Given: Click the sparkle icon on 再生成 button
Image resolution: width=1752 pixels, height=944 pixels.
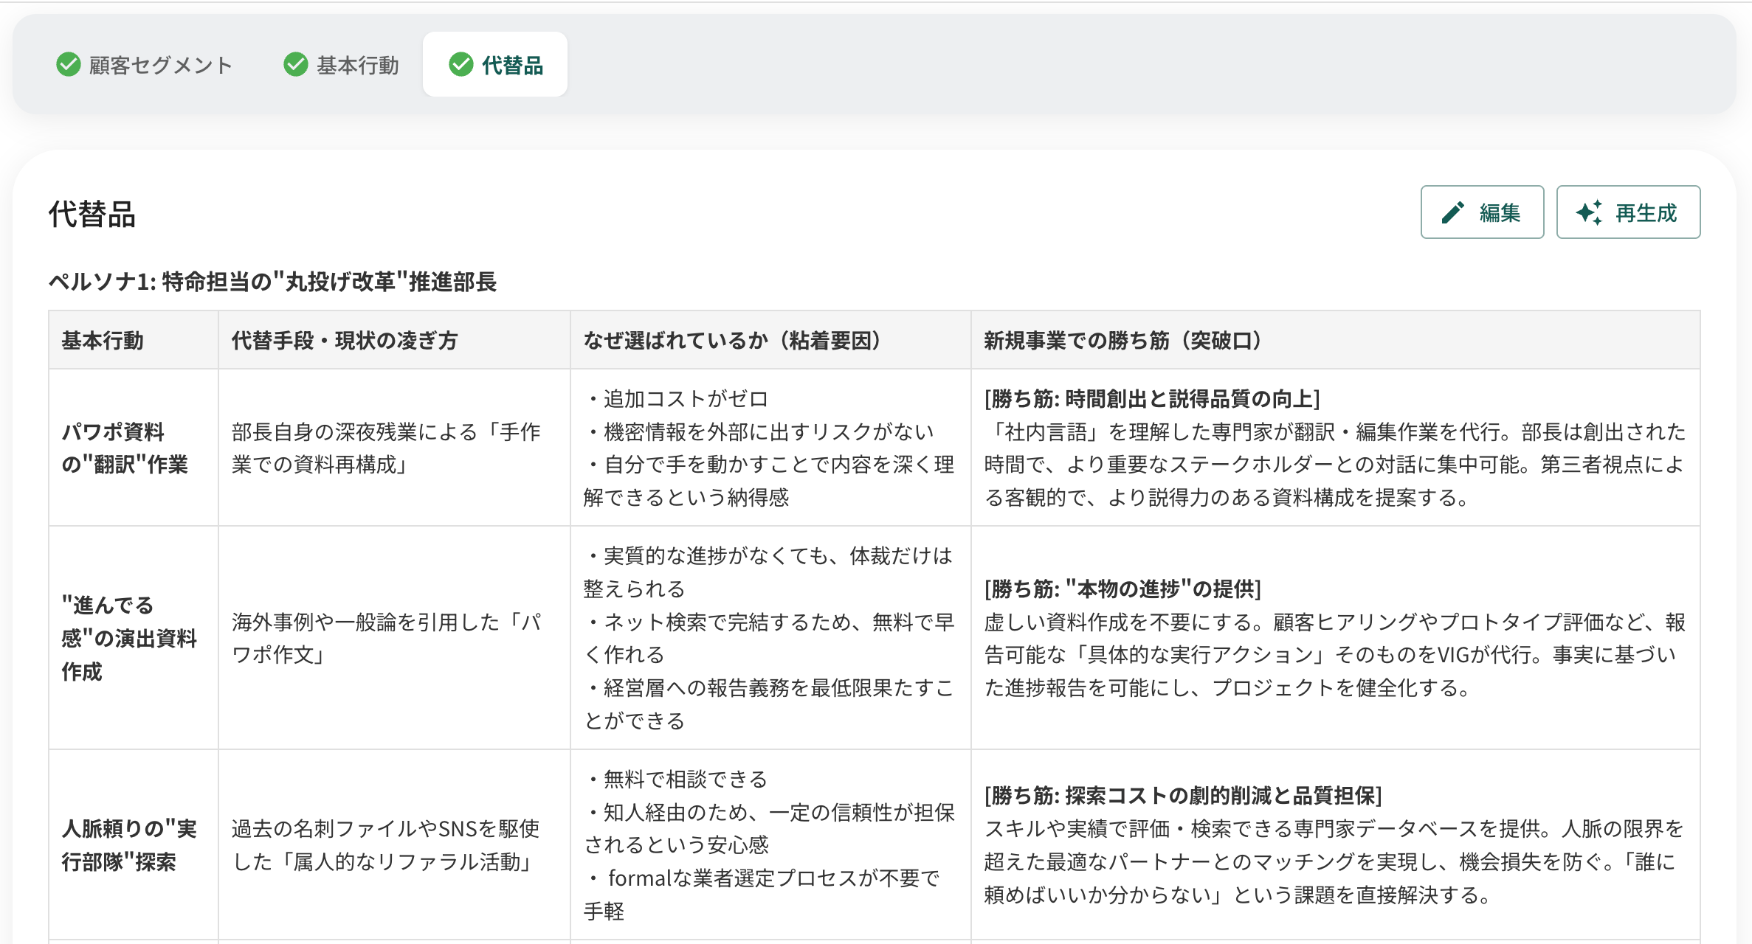Looking at the screenshot, I should coord(1589,213).
